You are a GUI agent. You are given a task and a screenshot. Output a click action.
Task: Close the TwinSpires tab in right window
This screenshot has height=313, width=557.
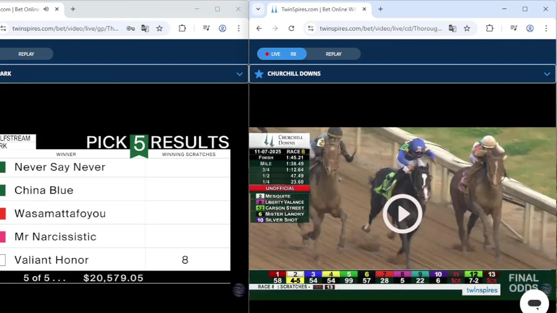coord(364,9)
